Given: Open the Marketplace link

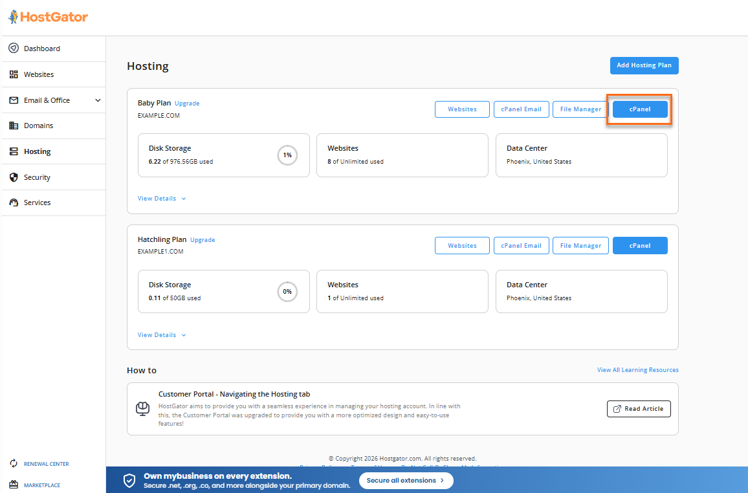Looking at the screenshot, I should 42,485.
